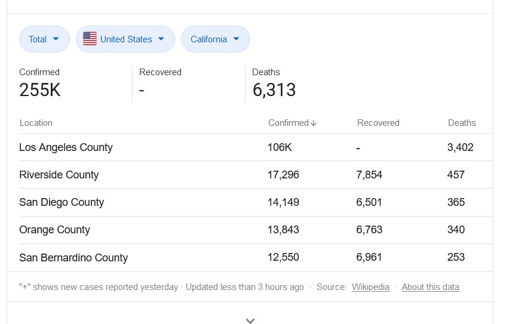This screenshot has height=324, width=506.
Task: Click the caret arrow in Total chip
Action: pos(56,39)
